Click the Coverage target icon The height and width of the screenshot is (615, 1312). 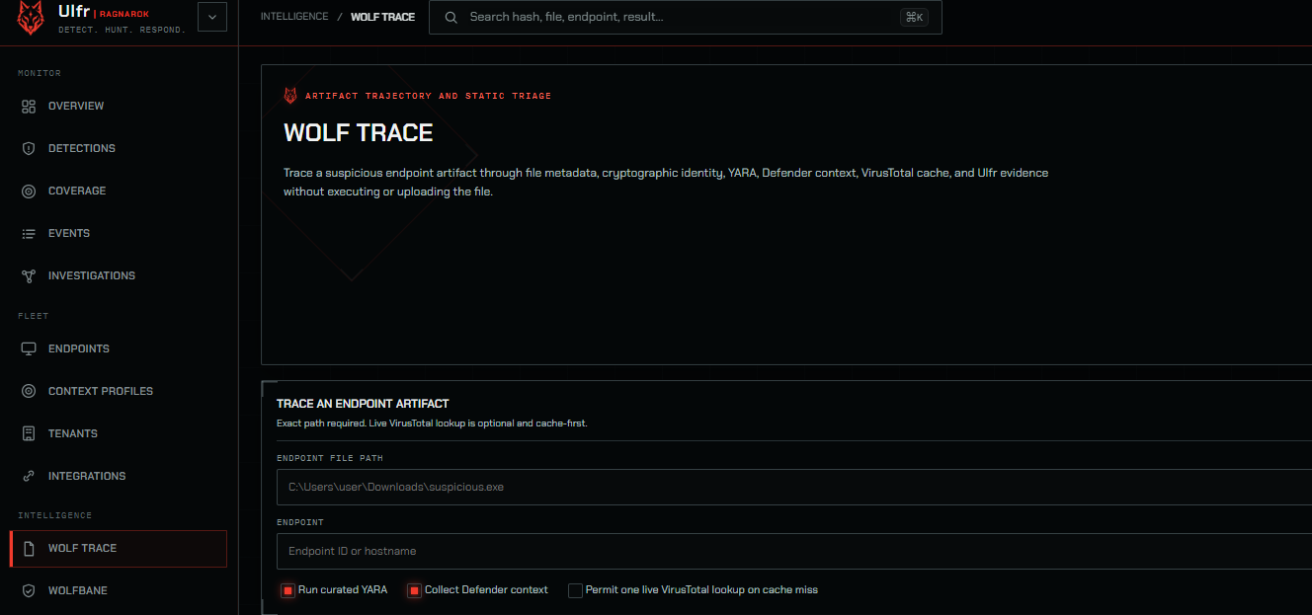tap(29, 191)
